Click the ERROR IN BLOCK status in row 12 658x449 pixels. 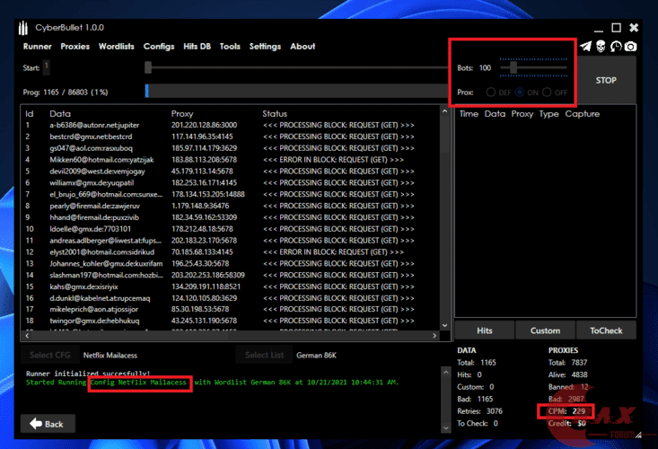[x=333, y=252]
